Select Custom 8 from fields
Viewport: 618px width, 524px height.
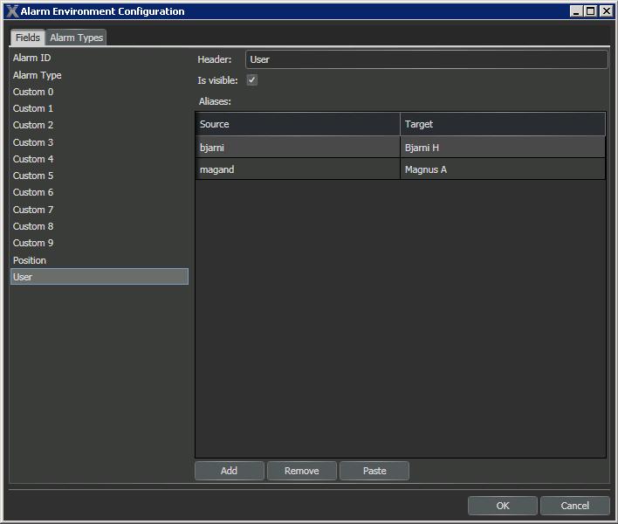(x=100, y=226)
